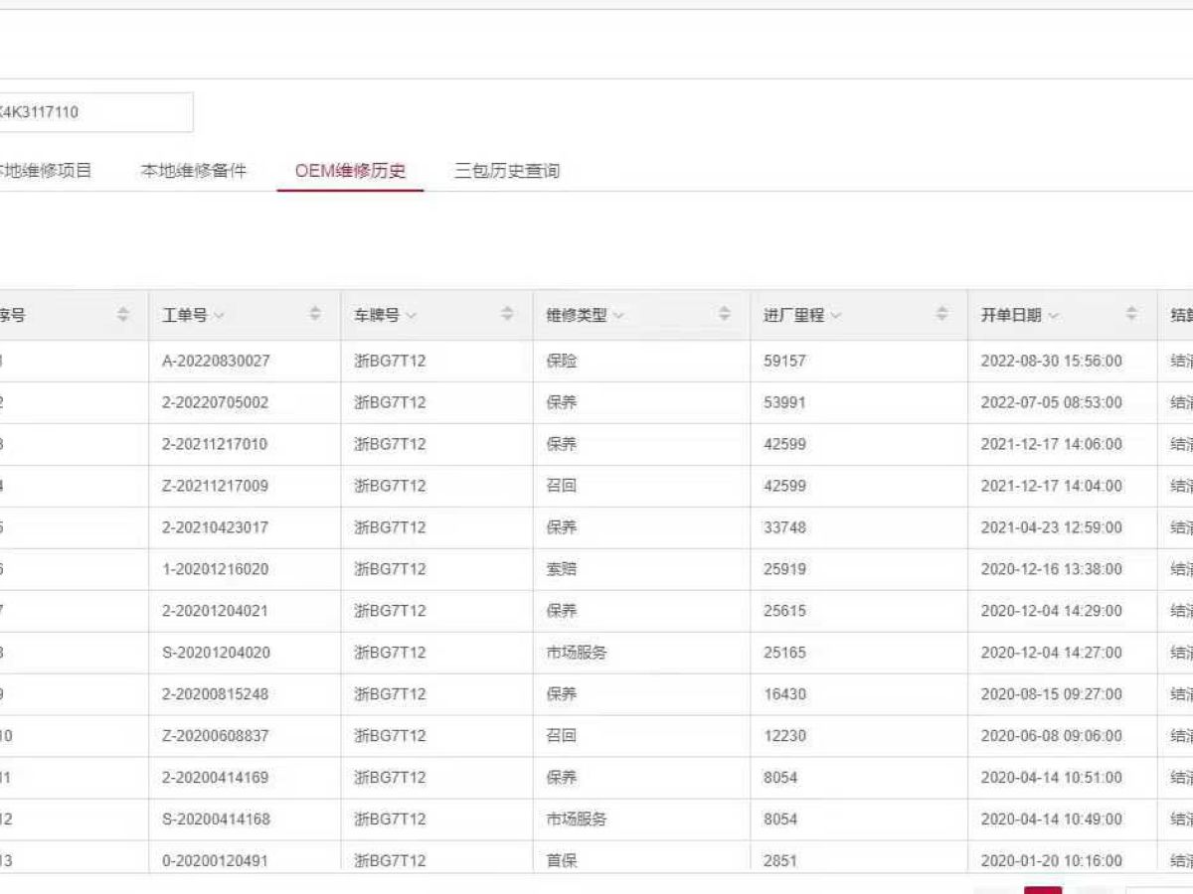Click the 召回 cell in row Z-20200608837

(562, 736)
